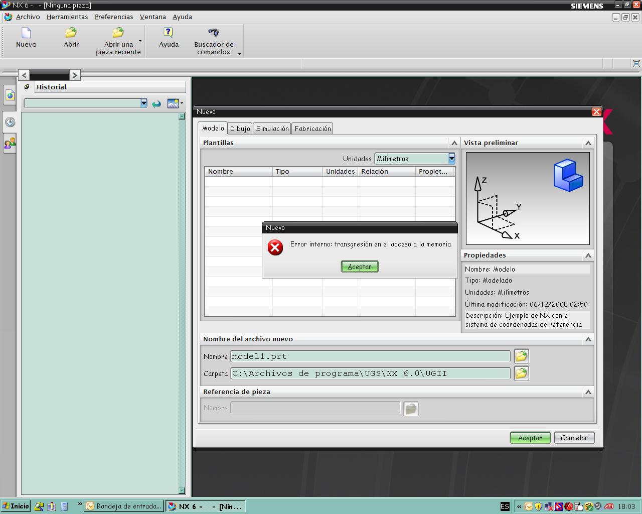Open the dropdown arrow beside Abrir una pieza reciente
Viewport: 642px width, 514px height.
click(140, 41)
